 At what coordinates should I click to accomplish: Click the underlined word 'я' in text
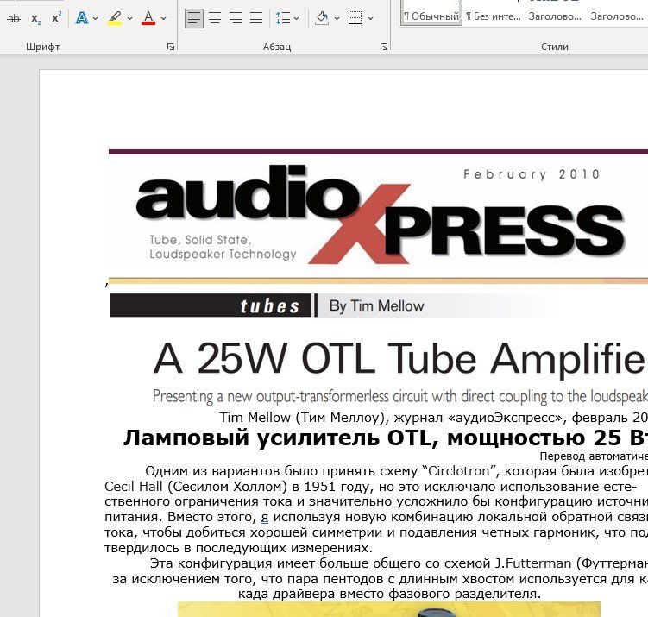265,517
